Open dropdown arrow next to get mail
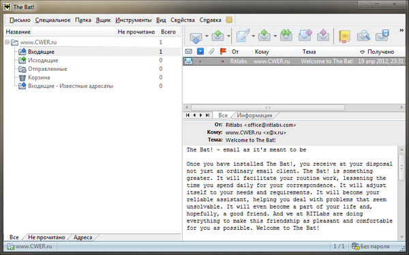The width and height of the screenshot is (409, 255). click(x=207, y=36)
